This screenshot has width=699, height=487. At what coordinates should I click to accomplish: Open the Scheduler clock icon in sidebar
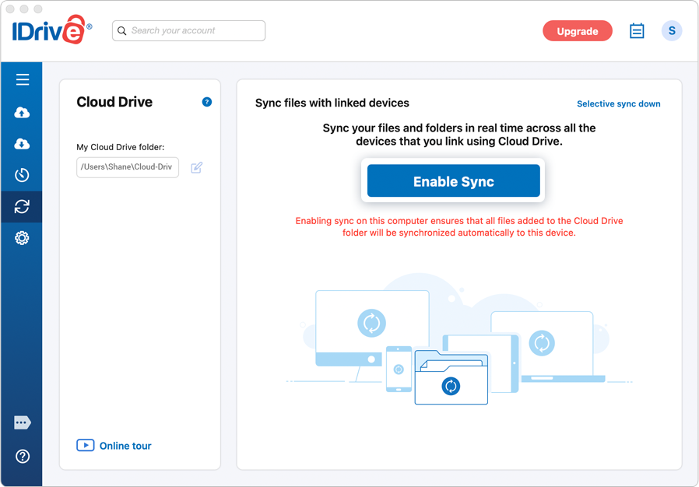(22, 174)
